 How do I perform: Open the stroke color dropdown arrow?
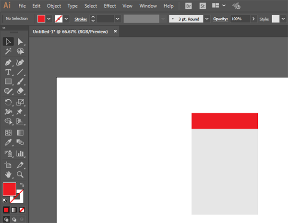(67, 19)
